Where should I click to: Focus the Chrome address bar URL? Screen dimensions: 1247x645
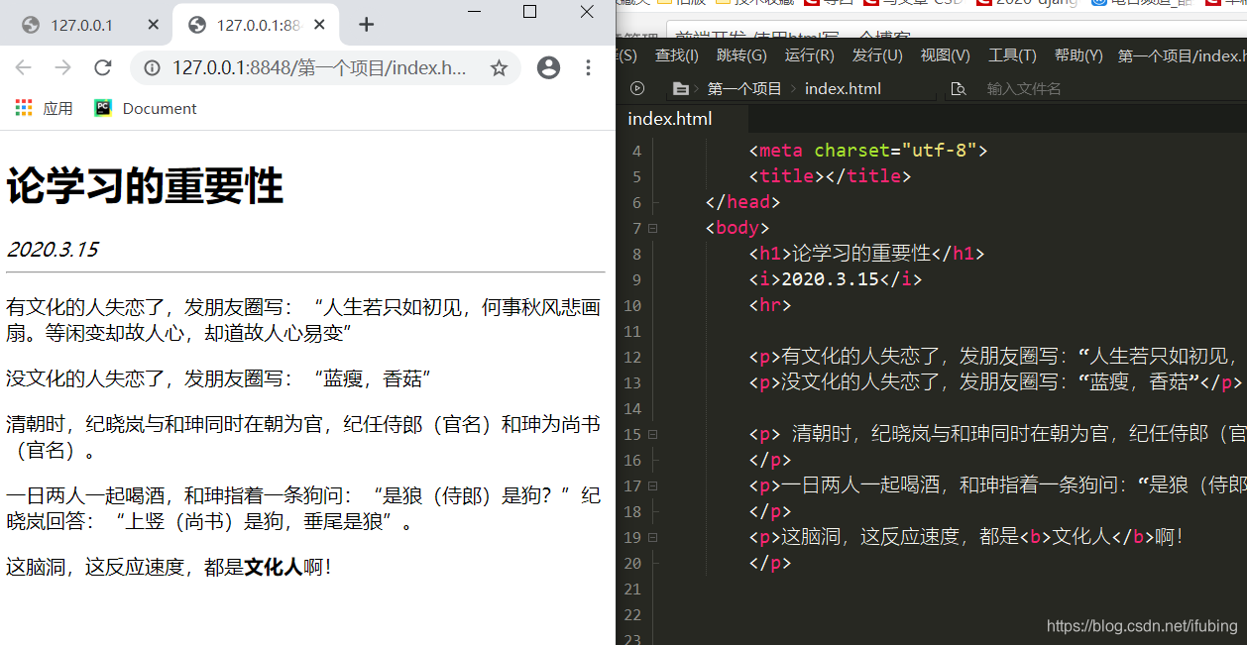(318, 67)
